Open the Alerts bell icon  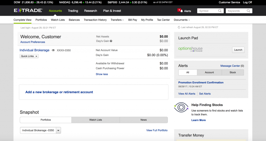[182, 11]
